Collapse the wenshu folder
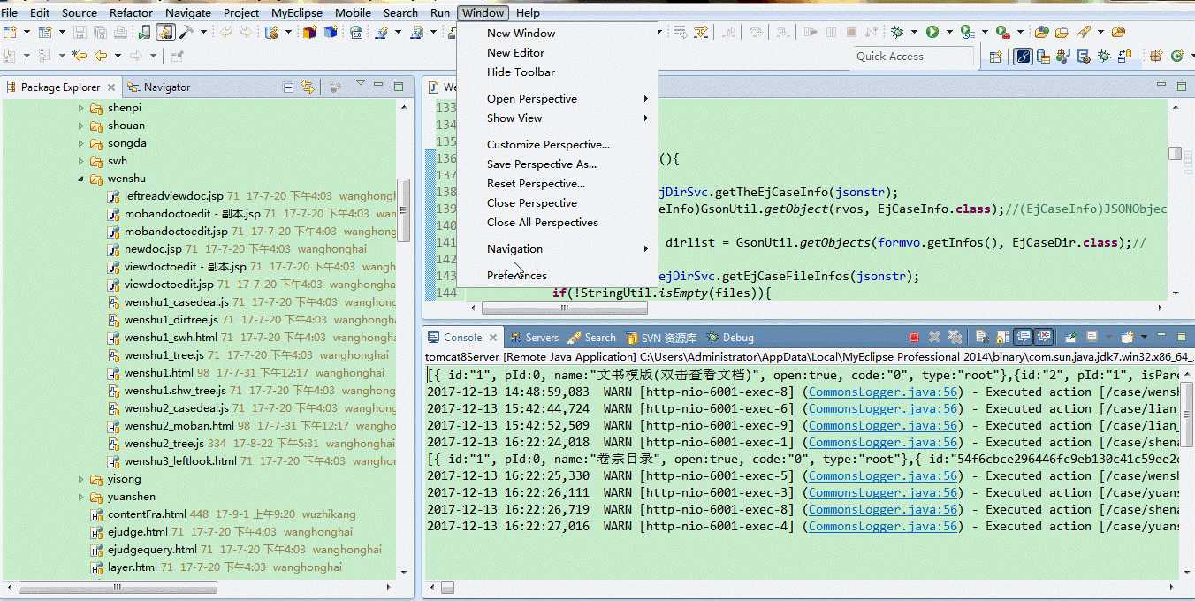This screenshot has width=1195, height=601. 81,179
